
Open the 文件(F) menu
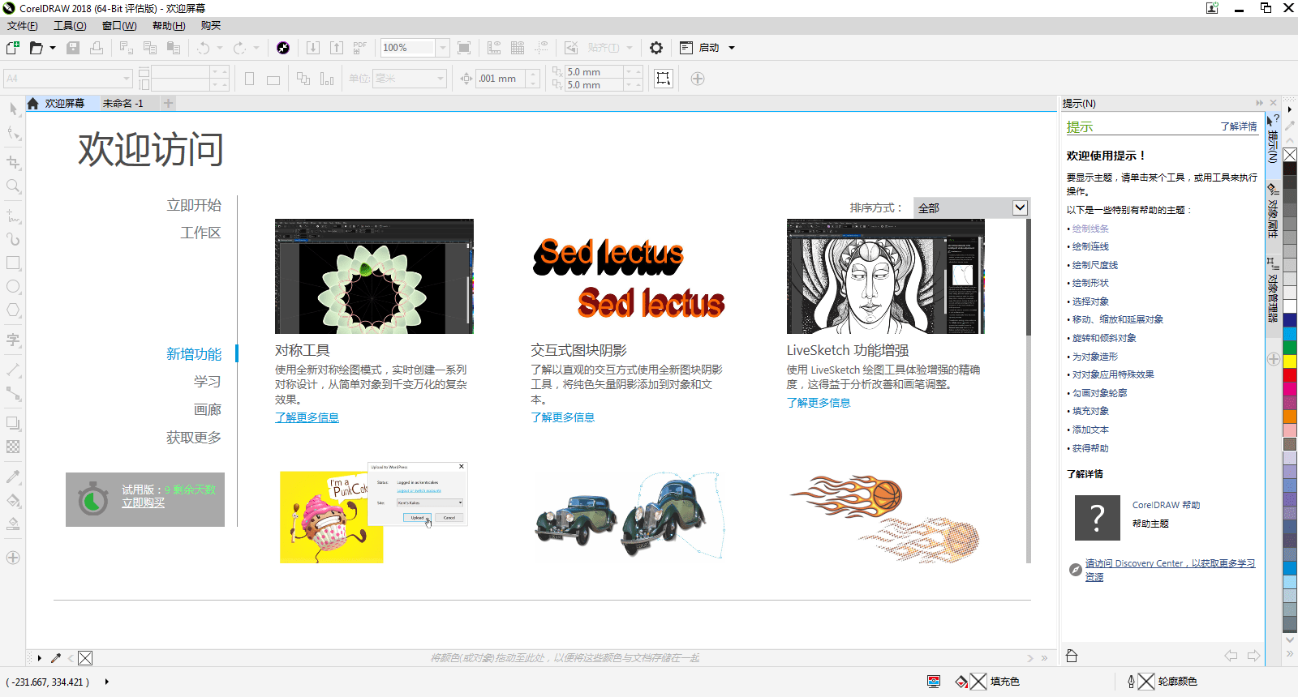pos(22,26)
